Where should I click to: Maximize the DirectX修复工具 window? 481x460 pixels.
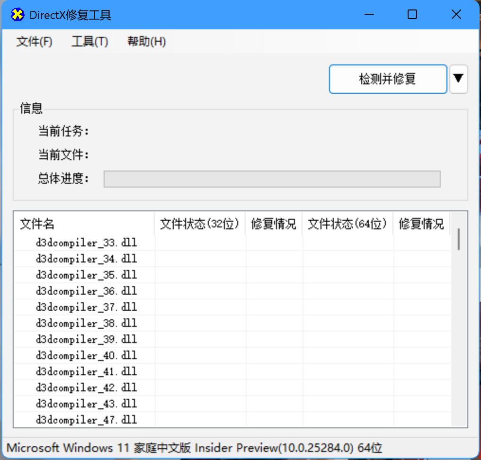pyautogui.click(x=412, y=14)
